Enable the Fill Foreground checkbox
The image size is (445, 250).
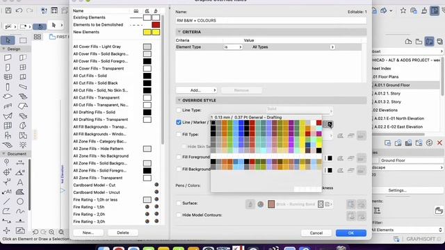point(179,157)
